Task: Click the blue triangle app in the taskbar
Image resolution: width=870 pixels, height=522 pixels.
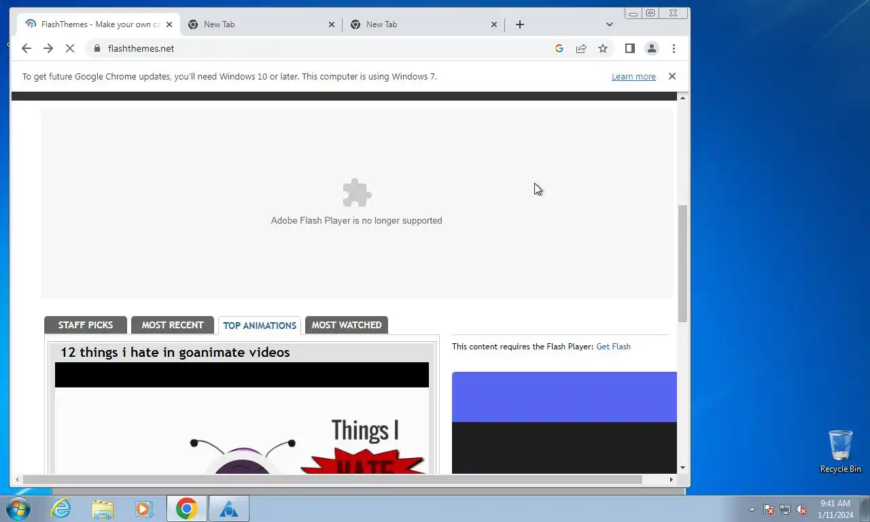Action: tap(228, 508)
